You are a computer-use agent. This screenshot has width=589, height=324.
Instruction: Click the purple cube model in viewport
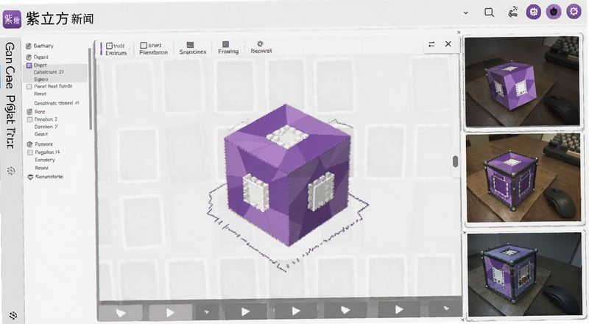point(287,175)
